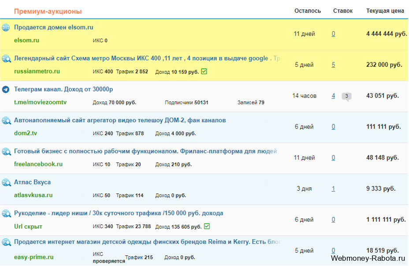Click the site icon beside freelancebook.ru listing

pos(7,152)
